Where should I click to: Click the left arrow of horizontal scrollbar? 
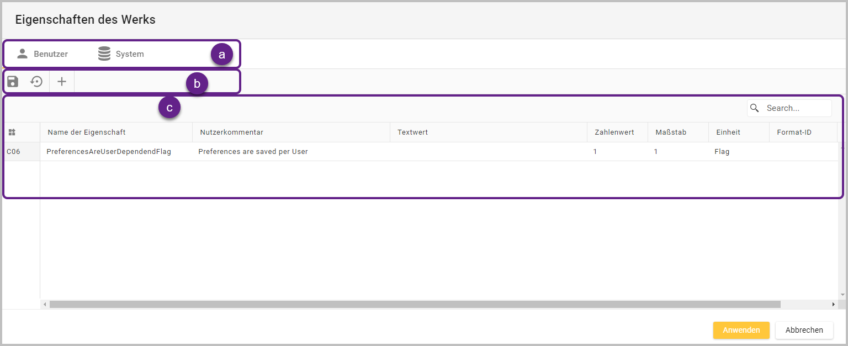coord(45,305)
